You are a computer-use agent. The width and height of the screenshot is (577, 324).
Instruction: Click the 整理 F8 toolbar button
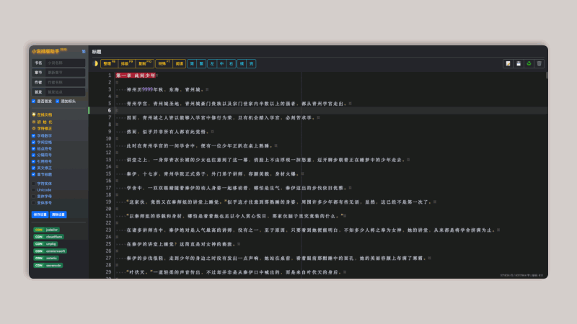[109, 63]
